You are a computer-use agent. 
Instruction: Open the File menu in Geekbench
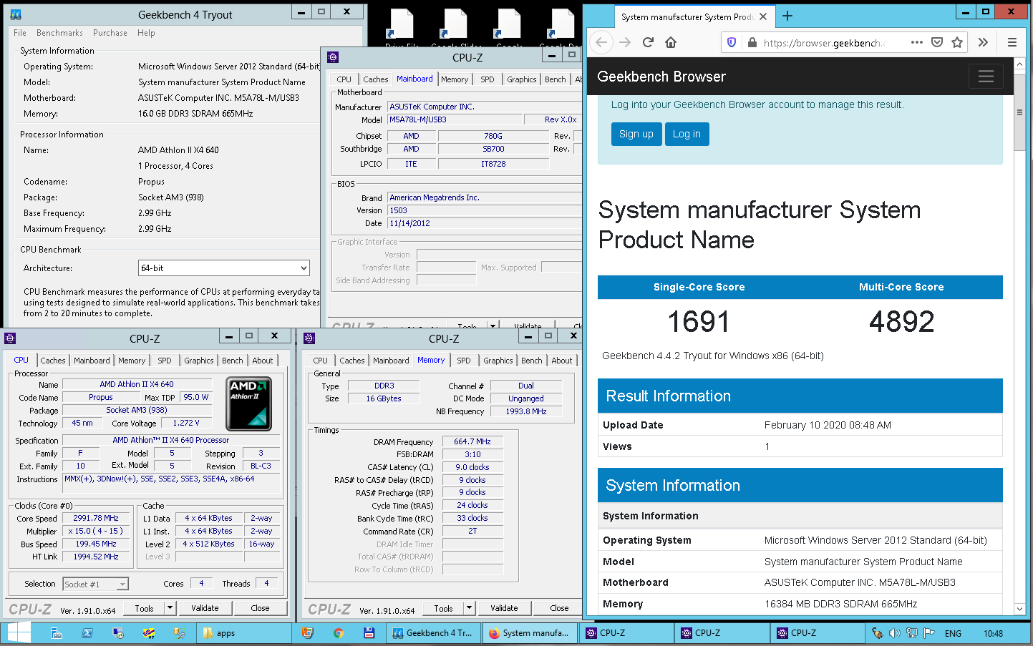(x=20, y=33)
